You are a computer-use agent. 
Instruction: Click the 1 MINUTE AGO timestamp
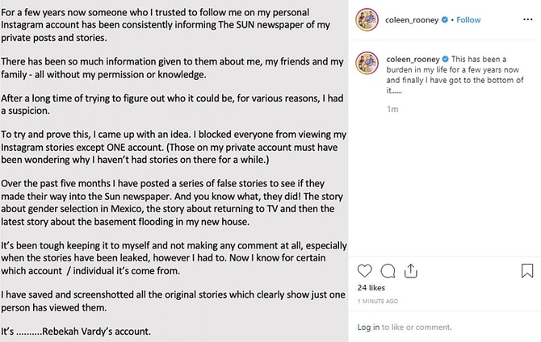point(378,301)
